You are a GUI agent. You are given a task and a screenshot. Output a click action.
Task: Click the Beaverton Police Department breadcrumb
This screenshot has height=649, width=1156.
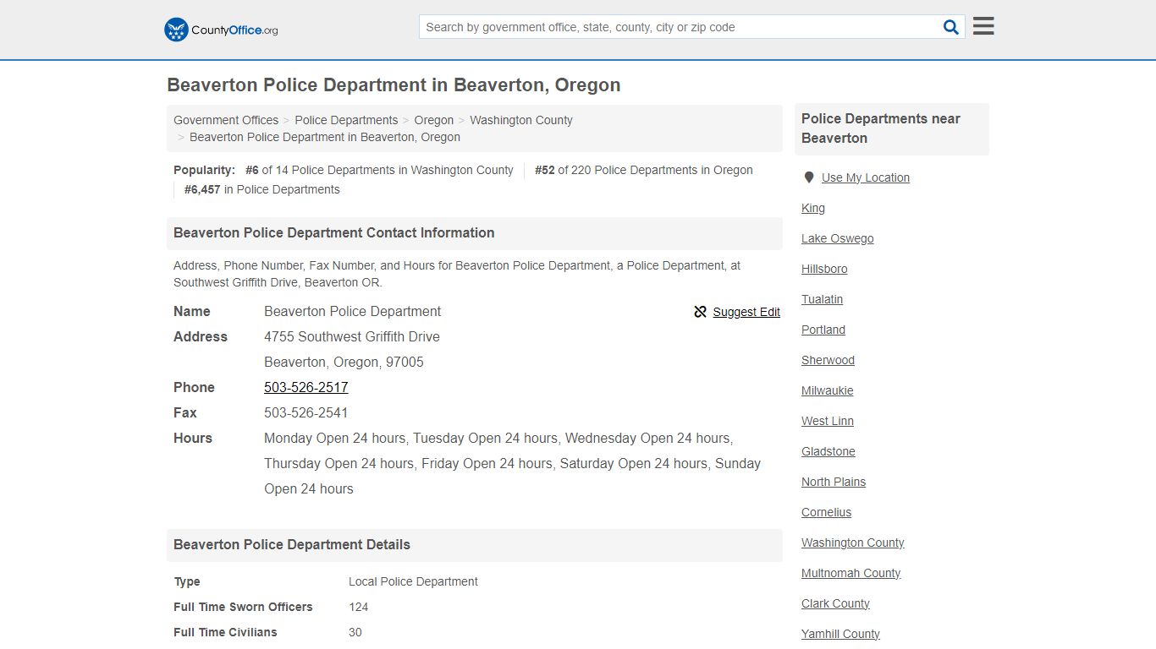(x=325, y=137)
